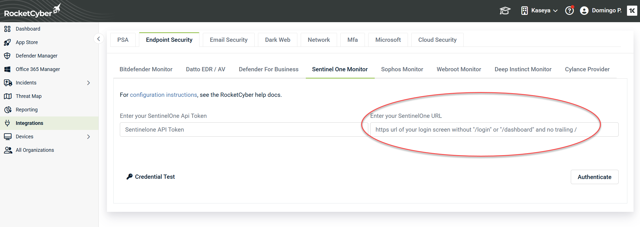Open Reporting pie chart icon

coord(8,110)
